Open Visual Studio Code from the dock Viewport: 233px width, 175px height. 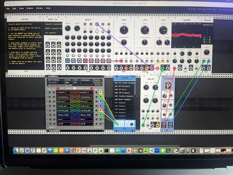tap(151, 150)
